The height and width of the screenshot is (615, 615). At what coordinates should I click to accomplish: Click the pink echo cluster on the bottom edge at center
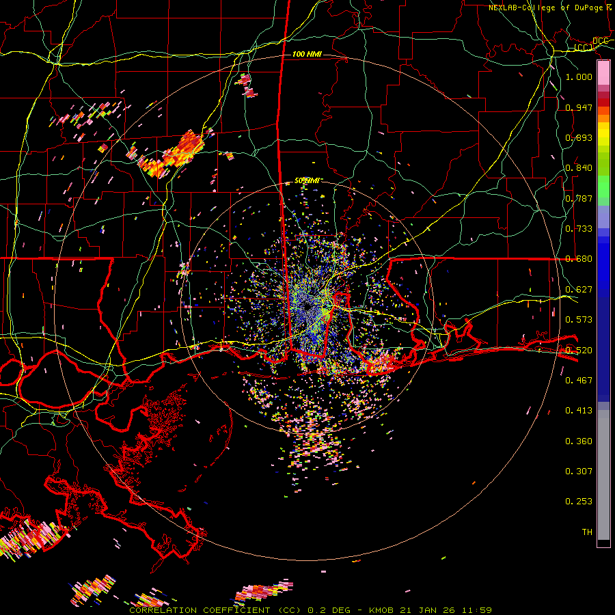(x=264, y=591)
